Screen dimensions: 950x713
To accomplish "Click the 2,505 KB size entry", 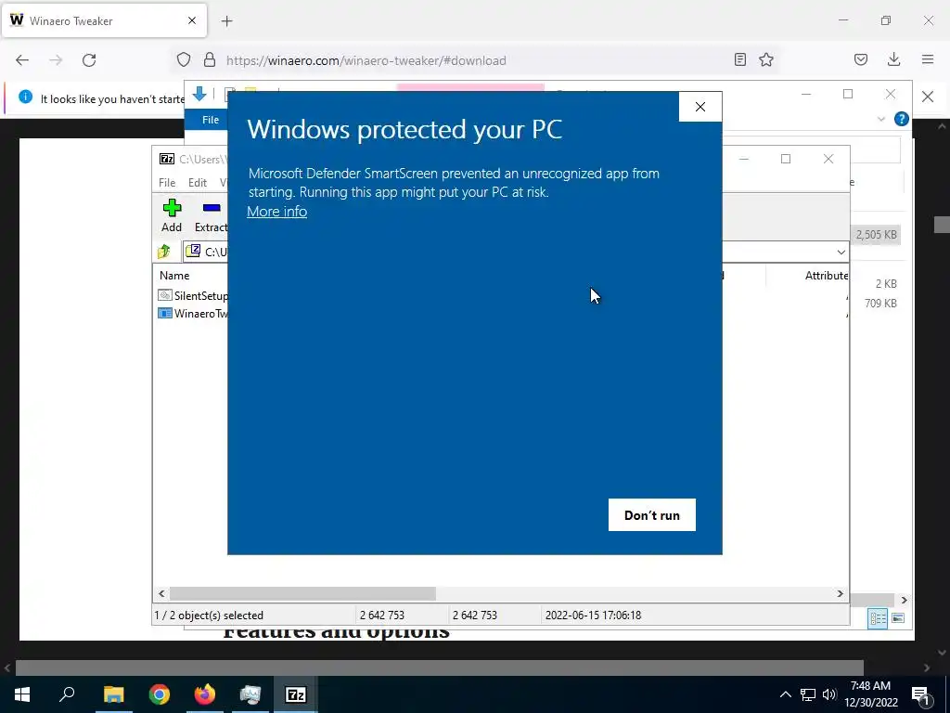I will pos(876,235).
